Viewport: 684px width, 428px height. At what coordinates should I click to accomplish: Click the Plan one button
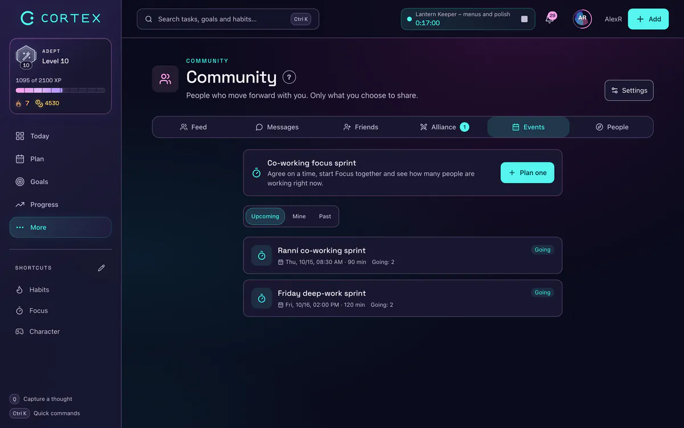[x=527, y=173]
